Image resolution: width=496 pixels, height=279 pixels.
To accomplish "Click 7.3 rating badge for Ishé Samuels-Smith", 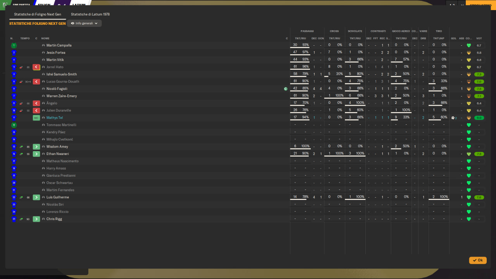I will click(x=479, y=74).
